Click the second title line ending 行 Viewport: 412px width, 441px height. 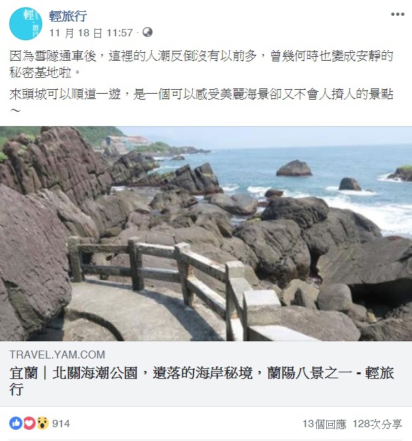[16, 390]
